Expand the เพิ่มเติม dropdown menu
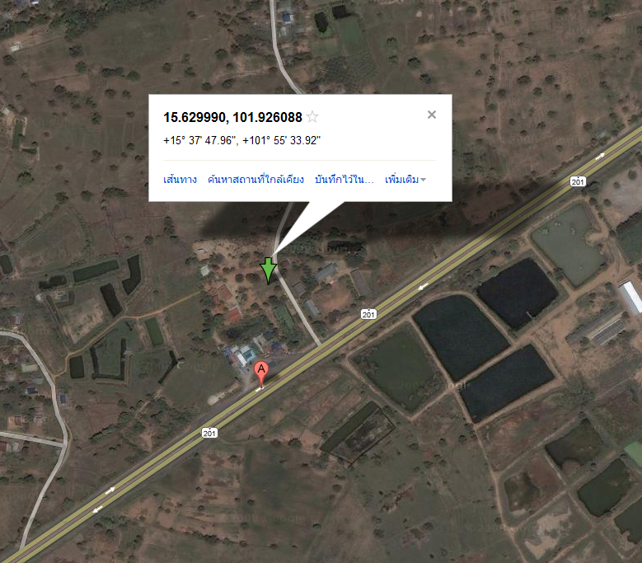The image size is (642, 563). [405, 180]
